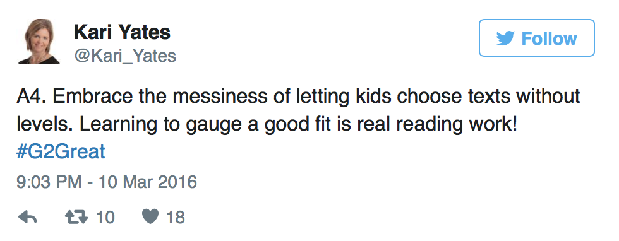Open the #G2Great hashtag
This screenshot has width=619, height=241.
point(61,152)
